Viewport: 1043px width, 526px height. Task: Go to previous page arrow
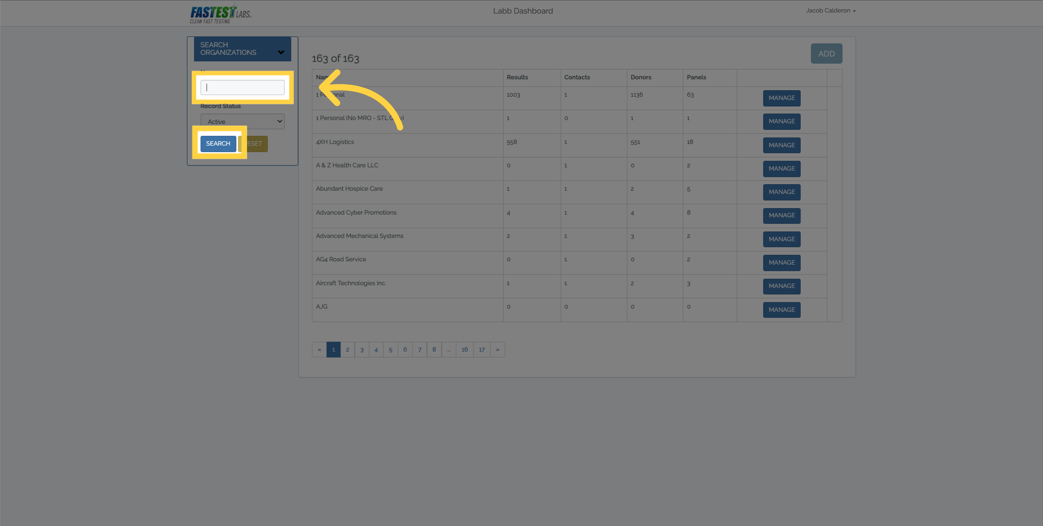pyautogui.click(x=319, y=349)
